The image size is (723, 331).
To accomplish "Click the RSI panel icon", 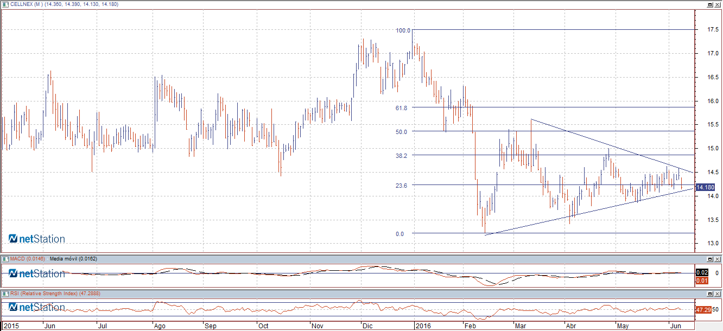I will tap(4, 294).
